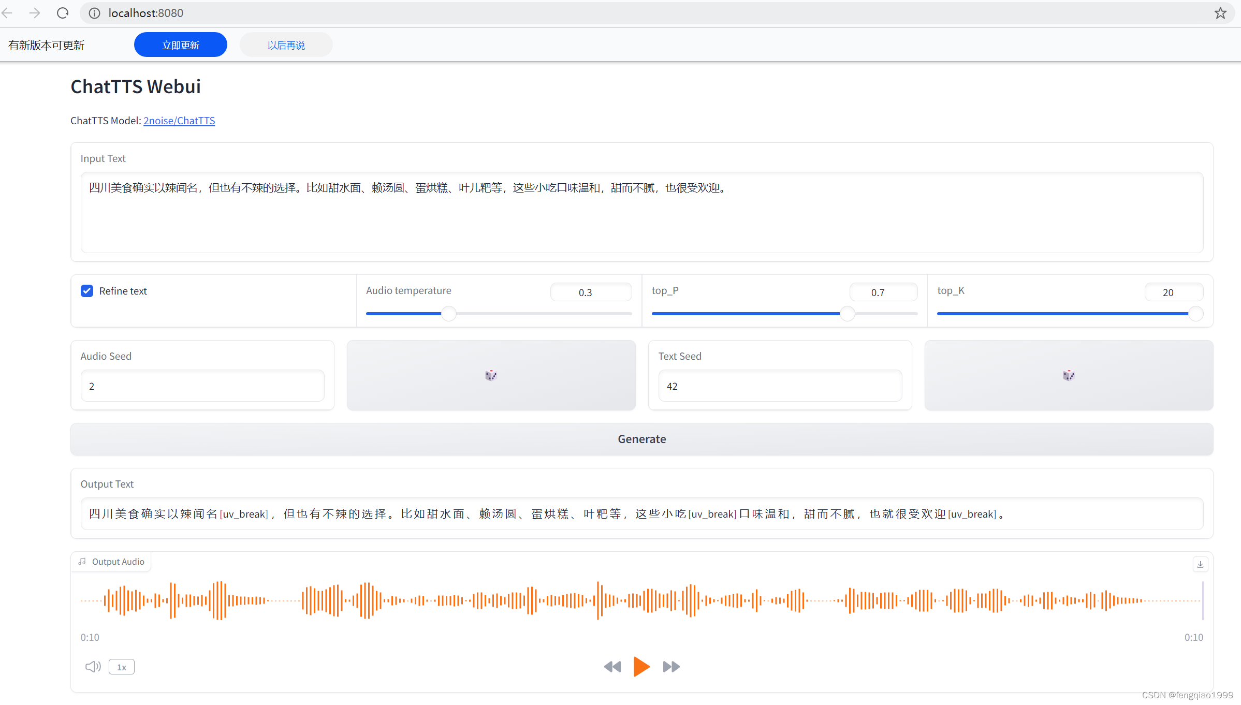Click the Audio temperature value box 0.3
The height and width of the screenshot is (705, 1241).
point(591,292)
